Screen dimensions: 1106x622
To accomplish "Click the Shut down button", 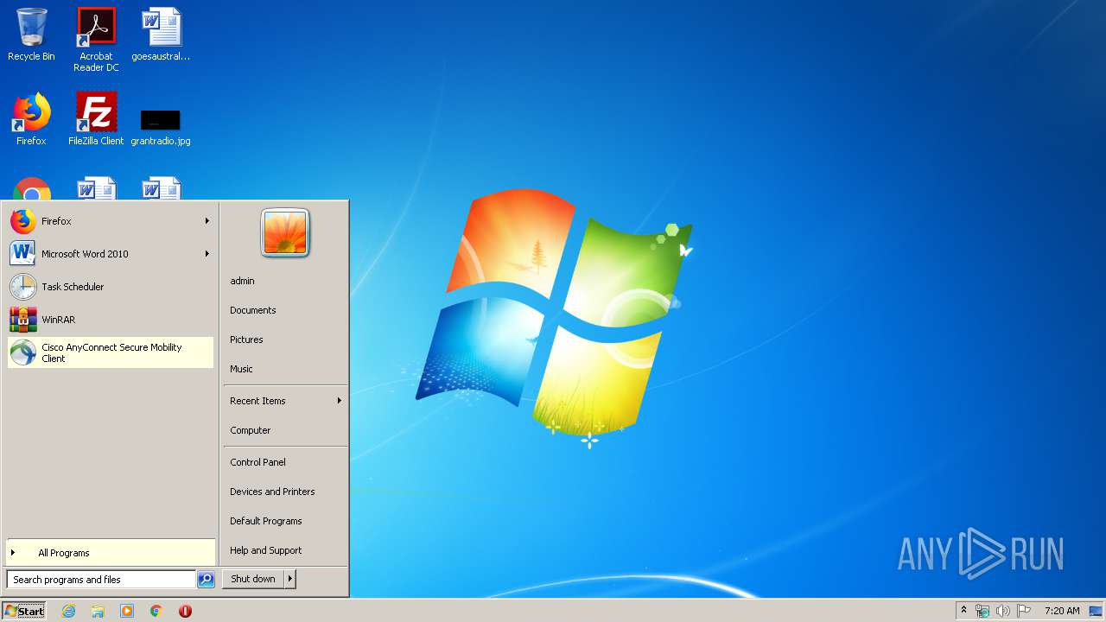I will pyautogui.click(x=253, y=579).
